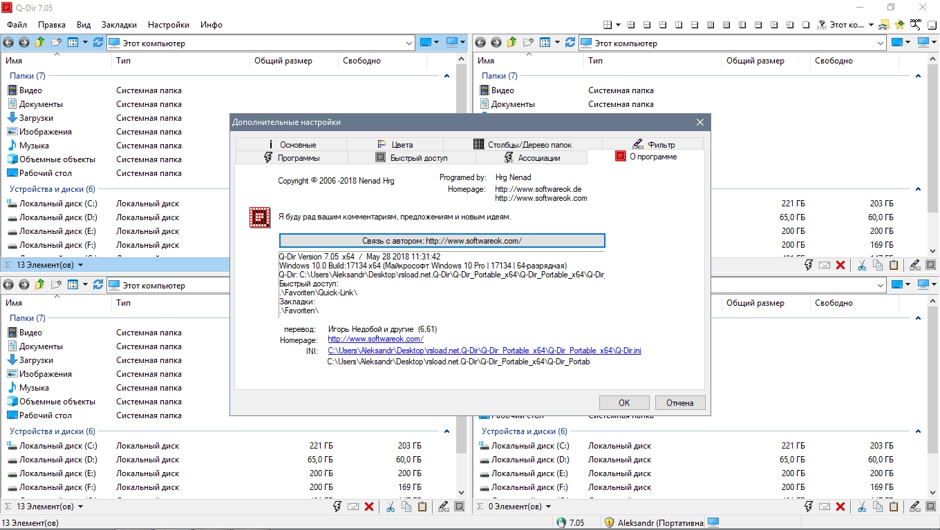Click copy icon in bottom-left pane status bar

click(406, 507)
